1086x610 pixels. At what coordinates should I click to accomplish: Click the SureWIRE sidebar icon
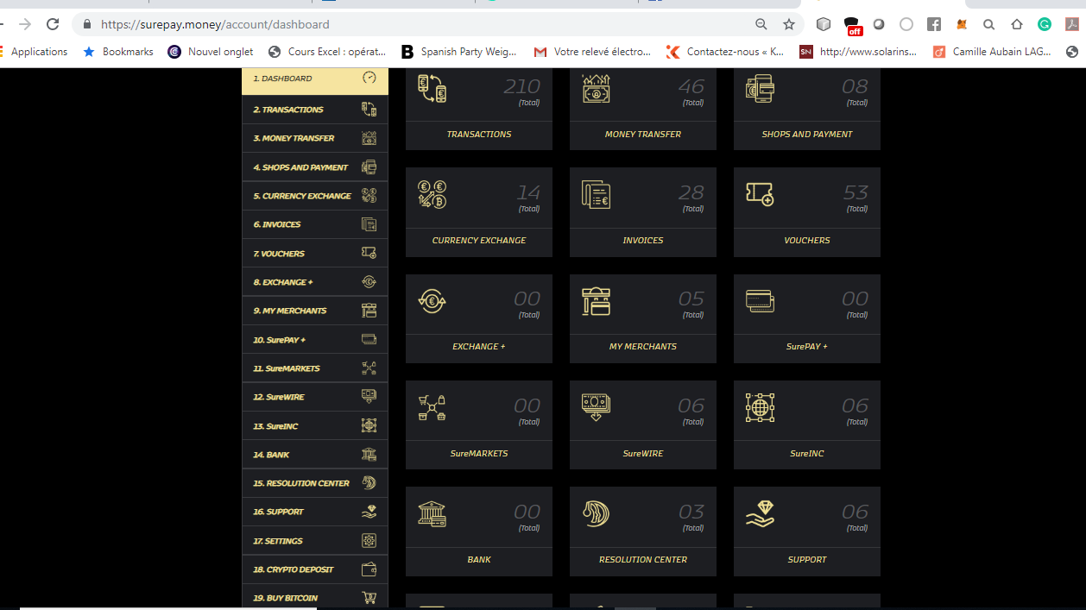point(369,397)
